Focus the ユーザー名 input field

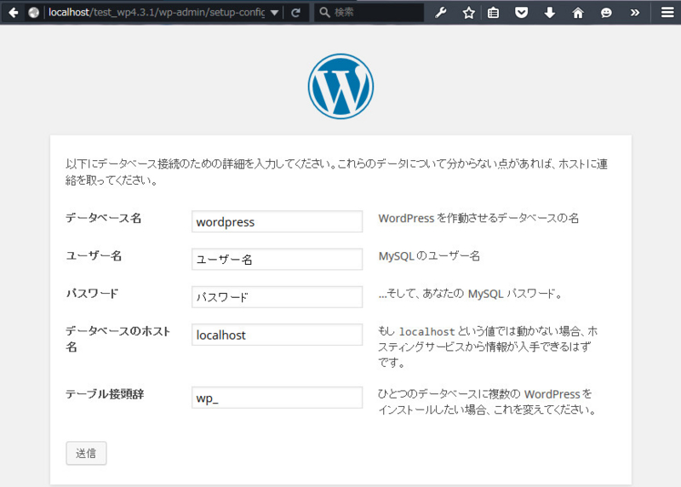coord(278,260)
